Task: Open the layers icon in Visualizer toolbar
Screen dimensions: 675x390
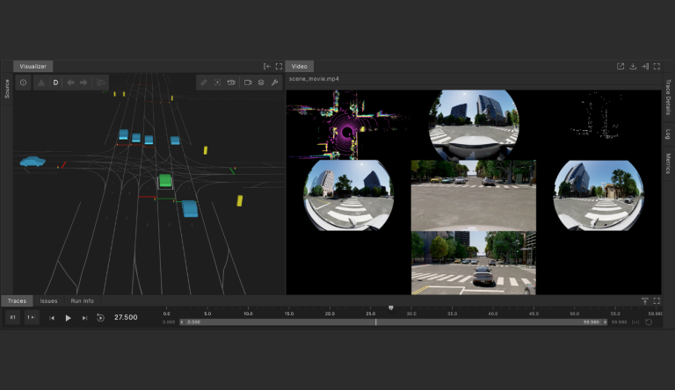Action: pos(261,83)
